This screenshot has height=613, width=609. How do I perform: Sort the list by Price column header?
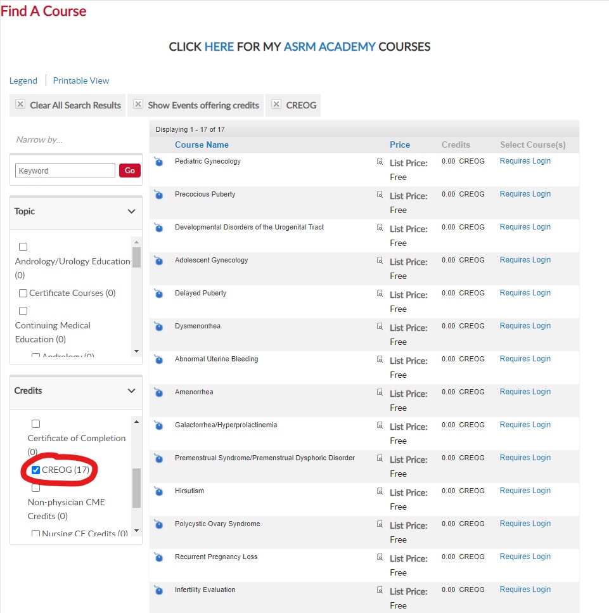point(400,145)
